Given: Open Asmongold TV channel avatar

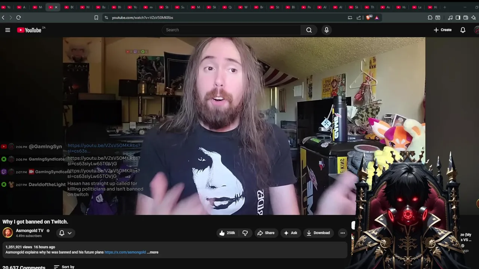Looking at the screenshot, I should (7, 233).
